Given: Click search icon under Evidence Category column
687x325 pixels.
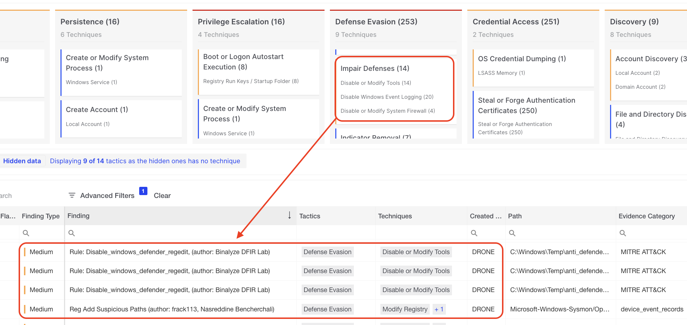Looking at the screenshot, I should 623,233.
